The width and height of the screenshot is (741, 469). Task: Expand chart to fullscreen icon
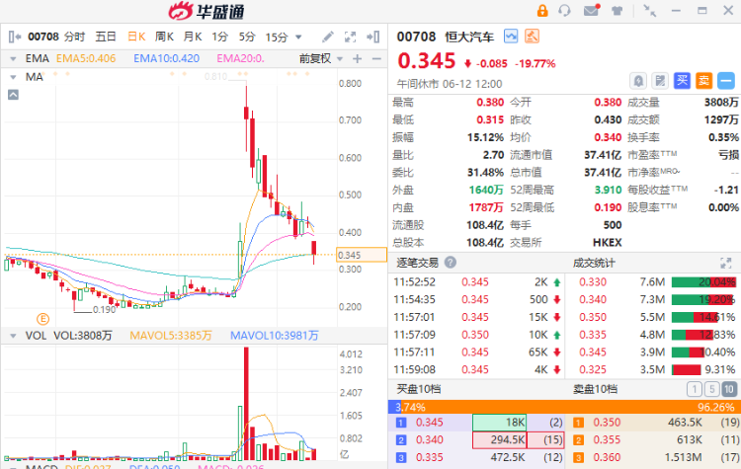pyautogui.click(x=350, y=37)
